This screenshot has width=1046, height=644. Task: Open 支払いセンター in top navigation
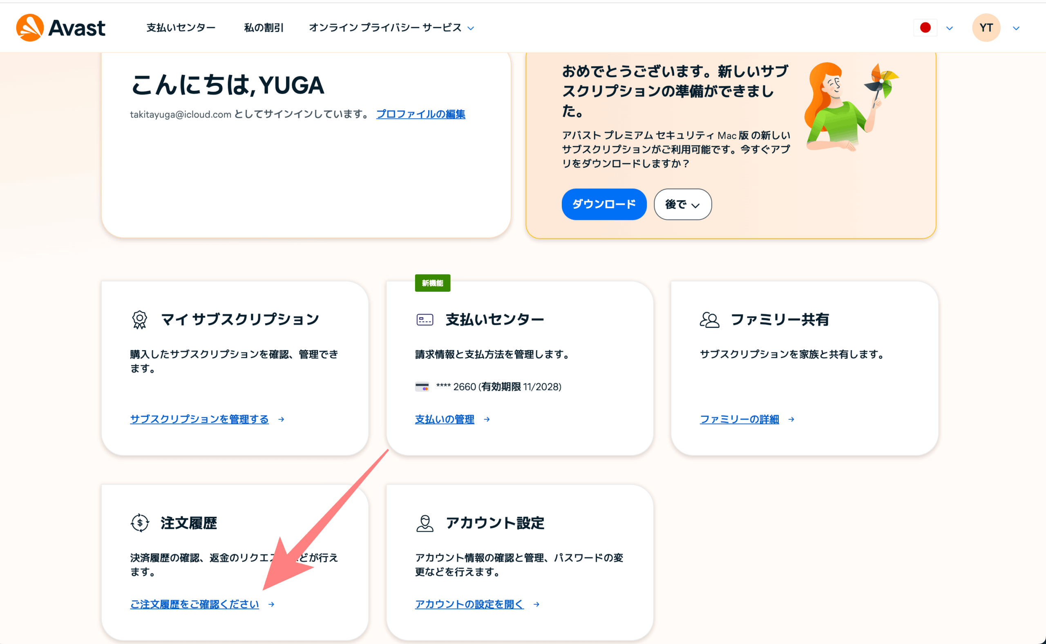[x=181, y=28]
